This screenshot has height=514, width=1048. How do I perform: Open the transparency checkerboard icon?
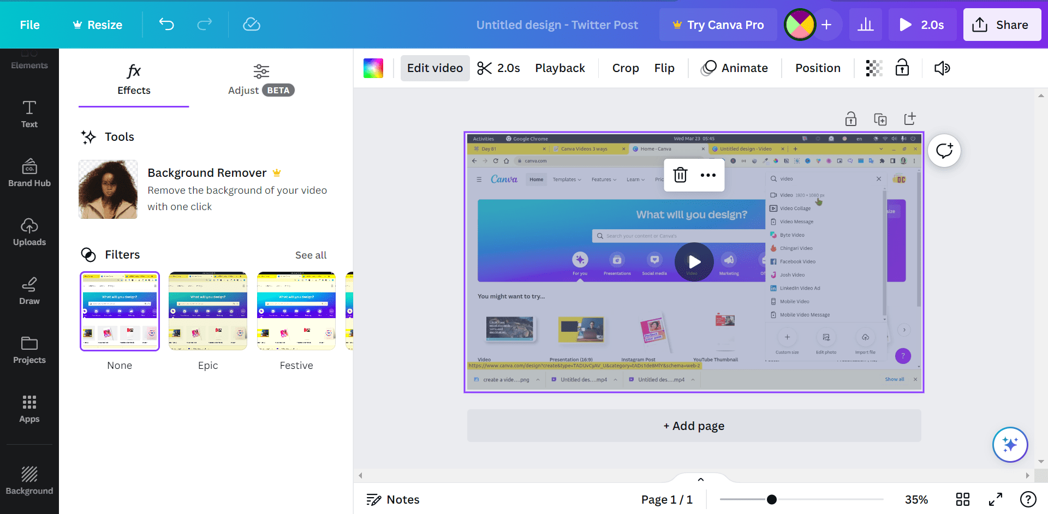tap(874, 68)
